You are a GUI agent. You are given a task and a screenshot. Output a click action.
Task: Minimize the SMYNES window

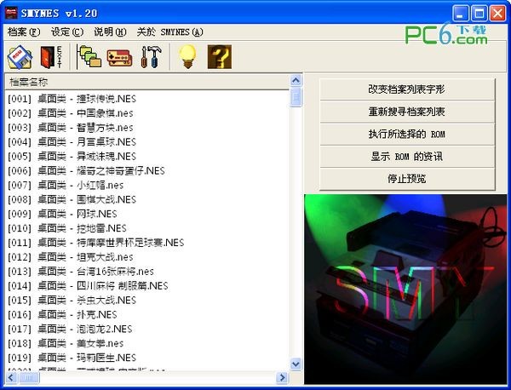pyautogui.click(x=461, y=14)
